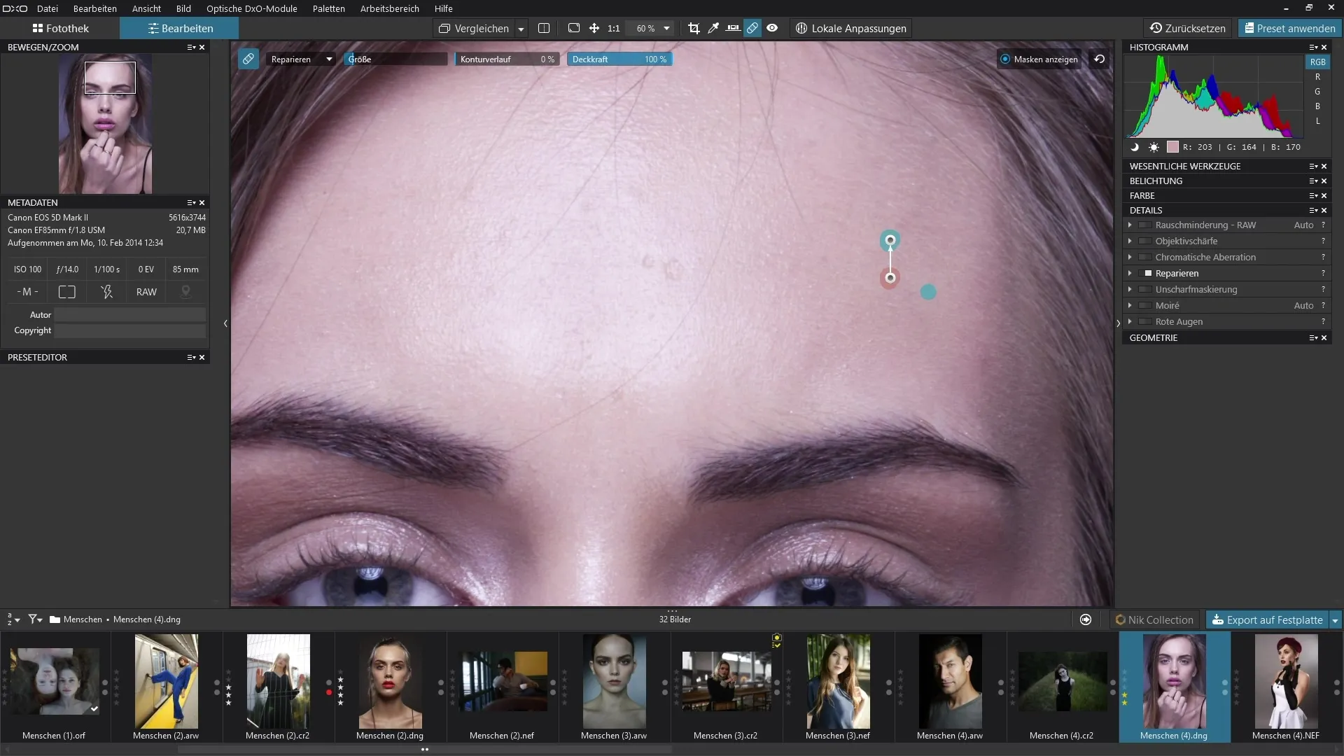This screenshot has height=756, width=1344.
Task: Switch to the Bearbeiten tab
Action: 180,28
